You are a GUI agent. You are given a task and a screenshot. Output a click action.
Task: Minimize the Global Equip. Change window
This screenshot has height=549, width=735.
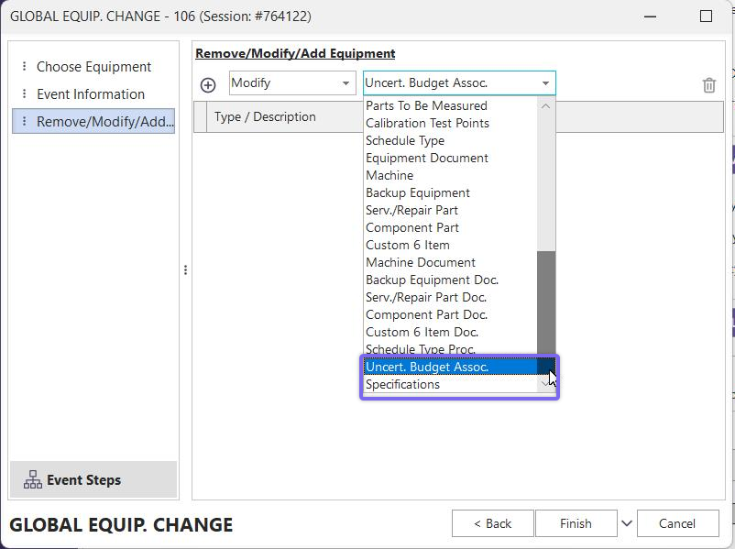click(651, 16)
